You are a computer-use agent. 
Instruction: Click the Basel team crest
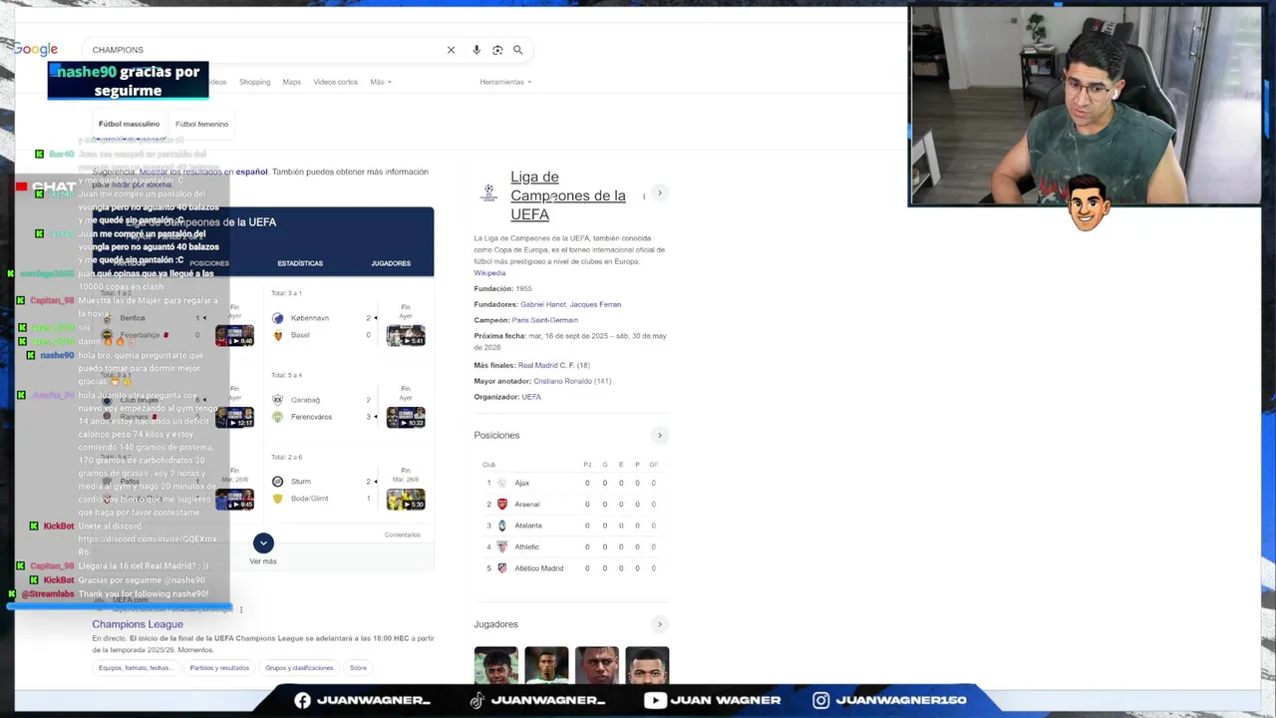click(x=278, y=335)
